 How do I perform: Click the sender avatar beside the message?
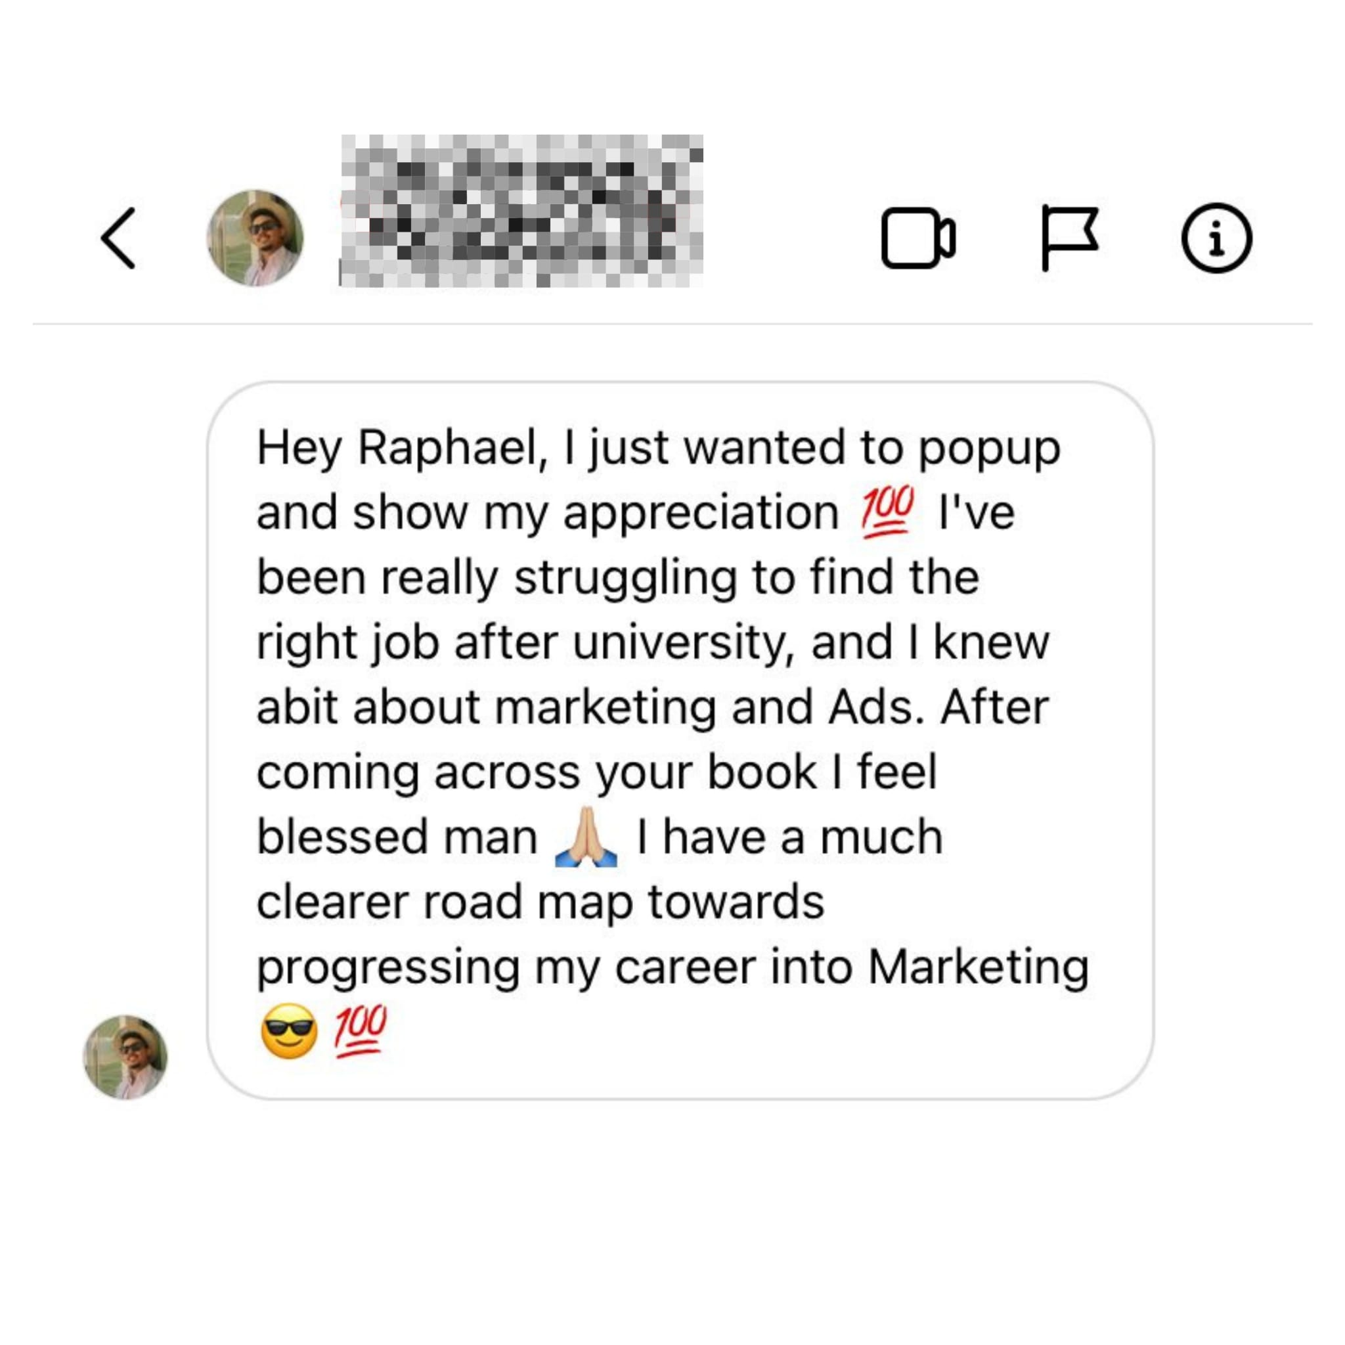click(x=125, y=1057)
